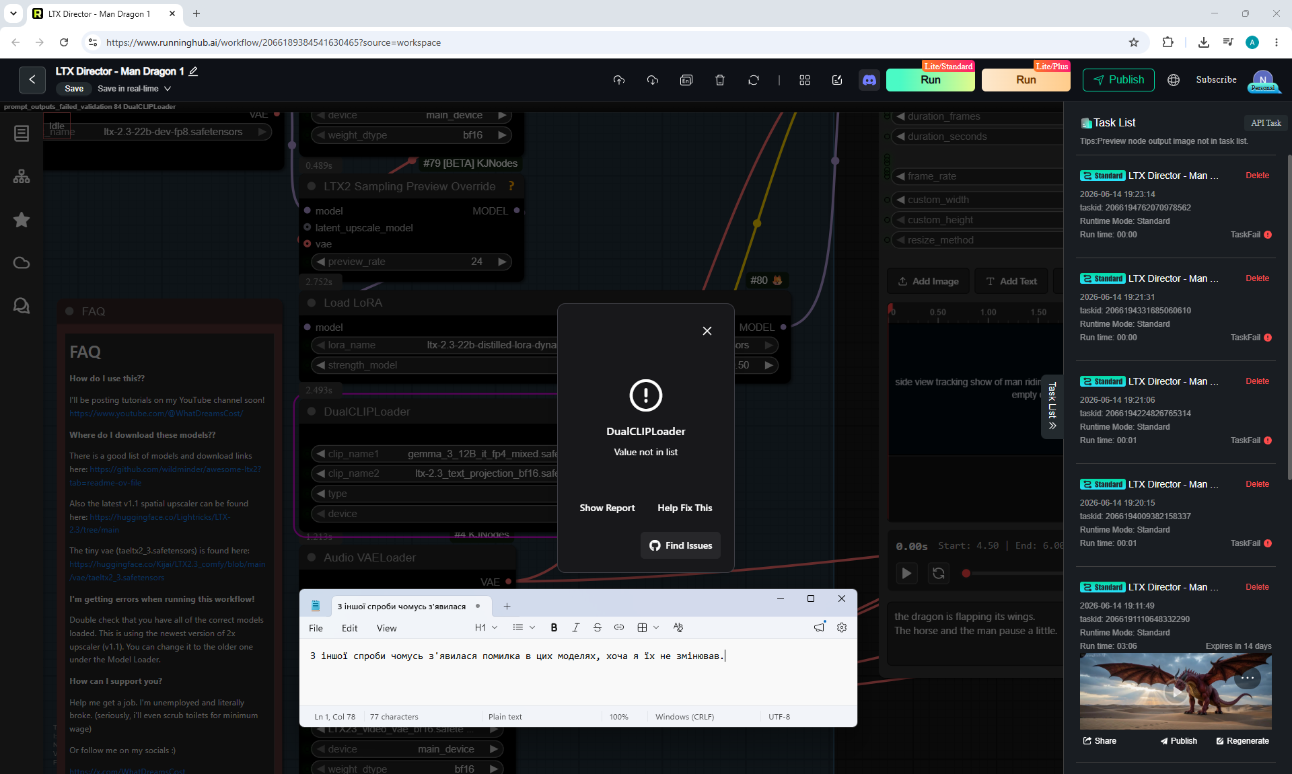1292x774 pixels.
Task: Toggle italic formatting in Notepad
Action: click(576, 627)
